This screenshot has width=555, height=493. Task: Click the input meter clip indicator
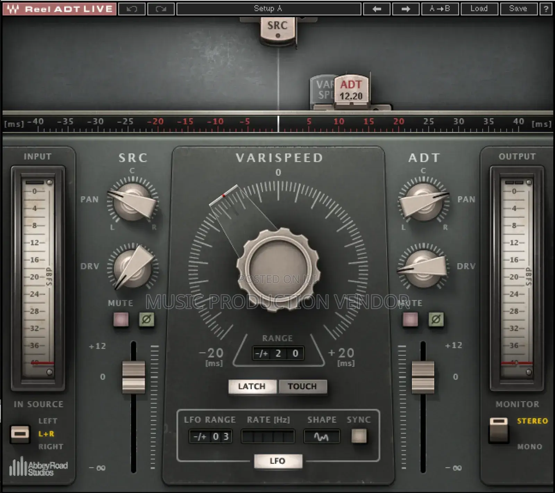tap(34, 182)
